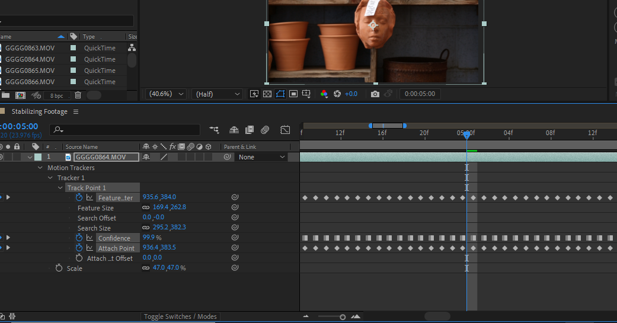Screen dimensions: 617x323
Task: Enable motion blur for timeline layers
Action: tap(265, 130)
